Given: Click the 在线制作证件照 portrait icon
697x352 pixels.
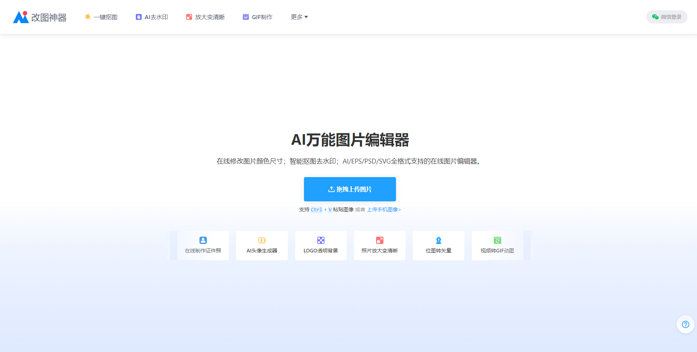Looking at the screenshot, I should click(x=203, y=240).
